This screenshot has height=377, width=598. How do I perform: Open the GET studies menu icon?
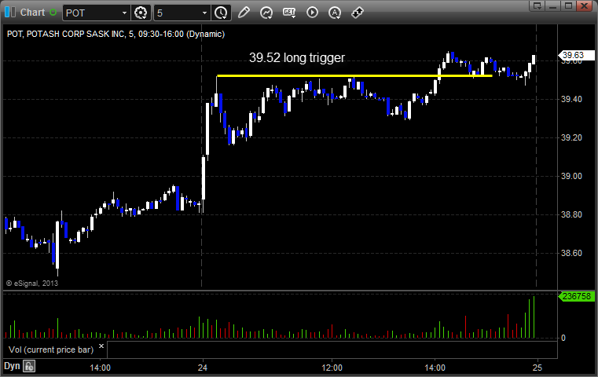click(289, 13)
